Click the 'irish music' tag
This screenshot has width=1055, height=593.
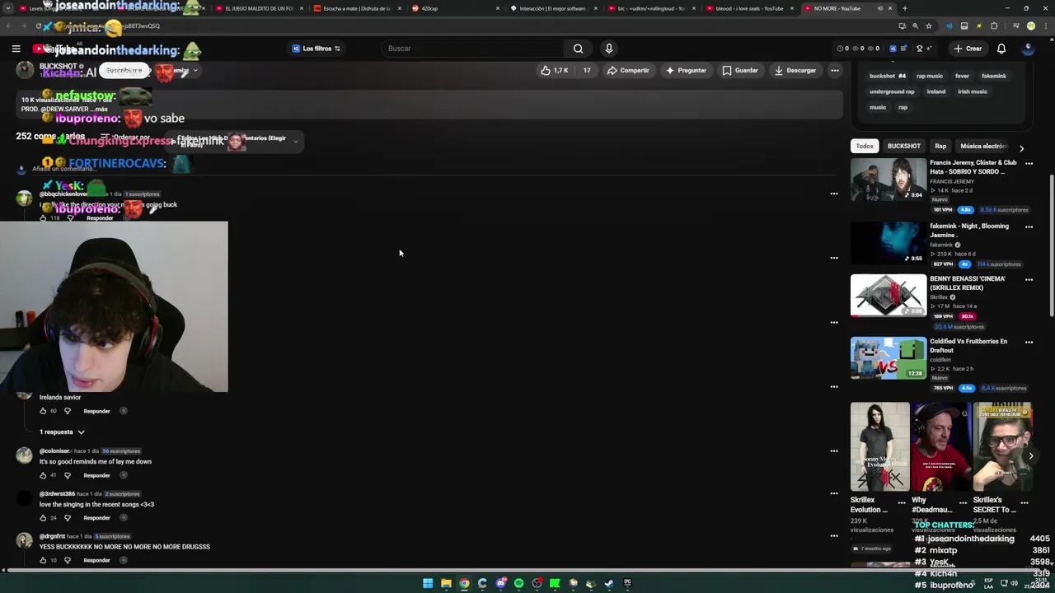point(972,91)
